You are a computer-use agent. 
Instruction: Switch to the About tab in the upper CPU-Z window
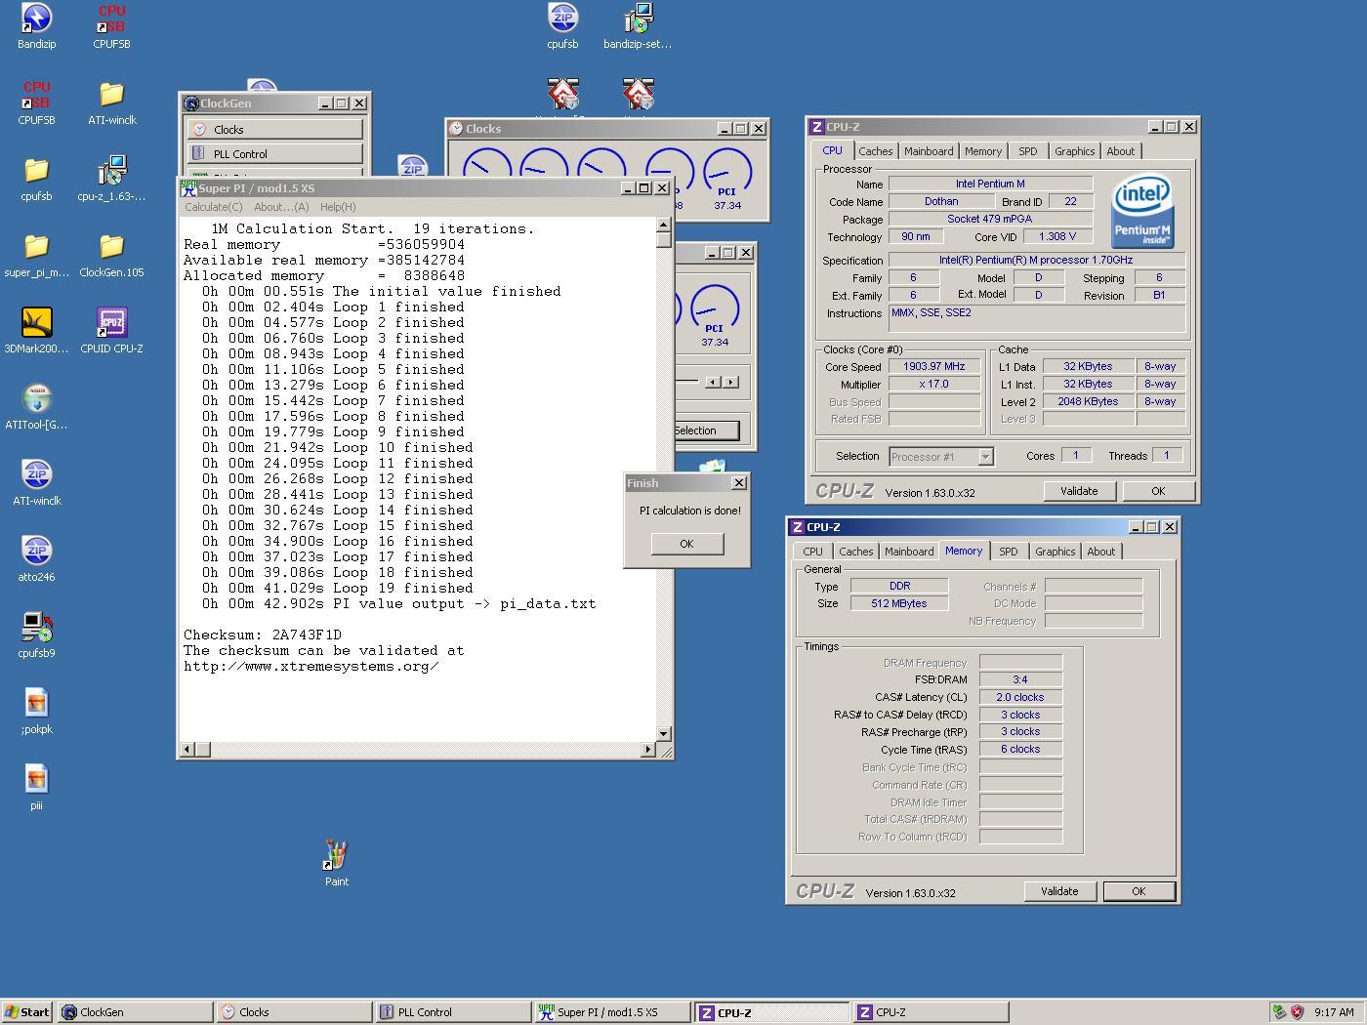click(x=1121, y=151)
